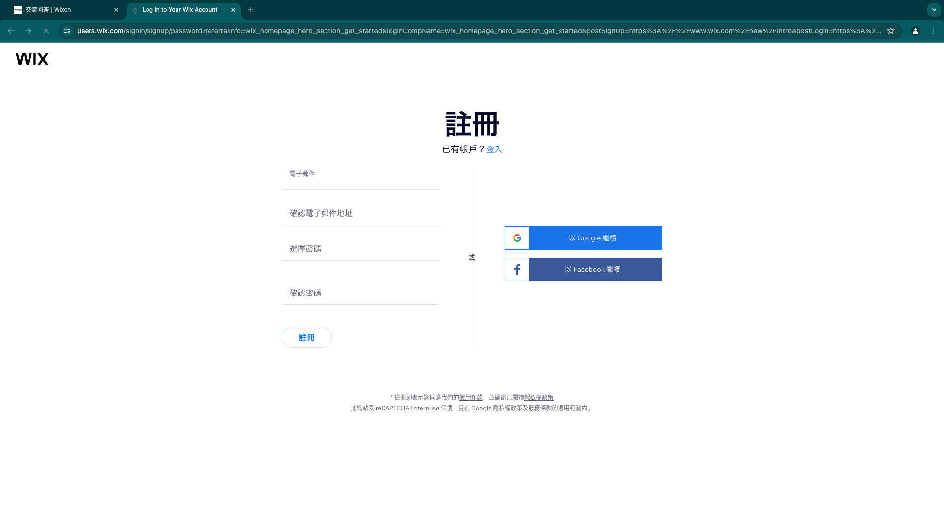Focus the 選擇密碼 password field
The height and width of the screenshot is (531, 944).
(360, 249)
